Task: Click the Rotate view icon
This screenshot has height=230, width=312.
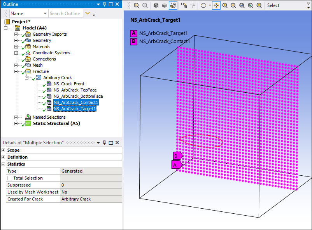Action: click(x=203, y=5)
